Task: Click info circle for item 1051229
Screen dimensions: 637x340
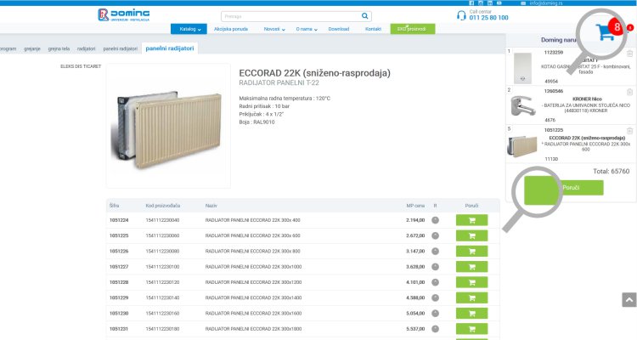Action: pos(435,297)
